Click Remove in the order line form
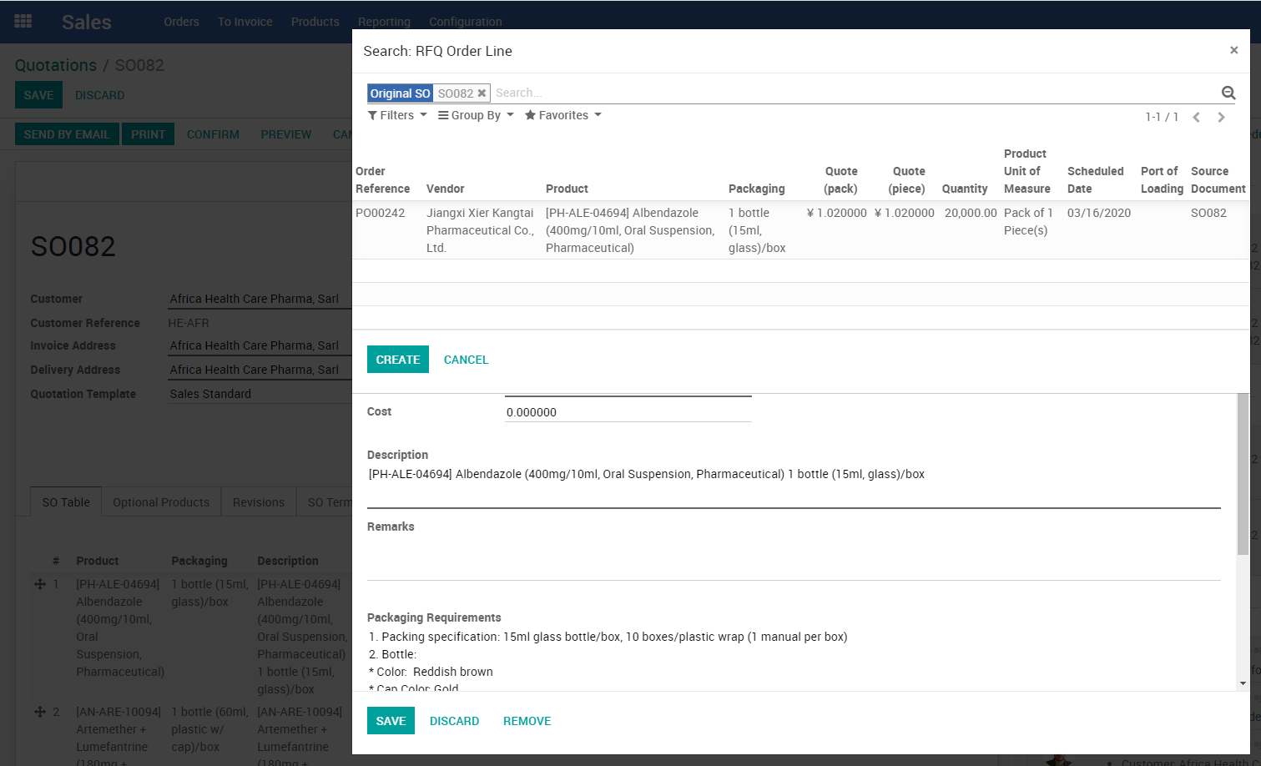 [527, 721]
